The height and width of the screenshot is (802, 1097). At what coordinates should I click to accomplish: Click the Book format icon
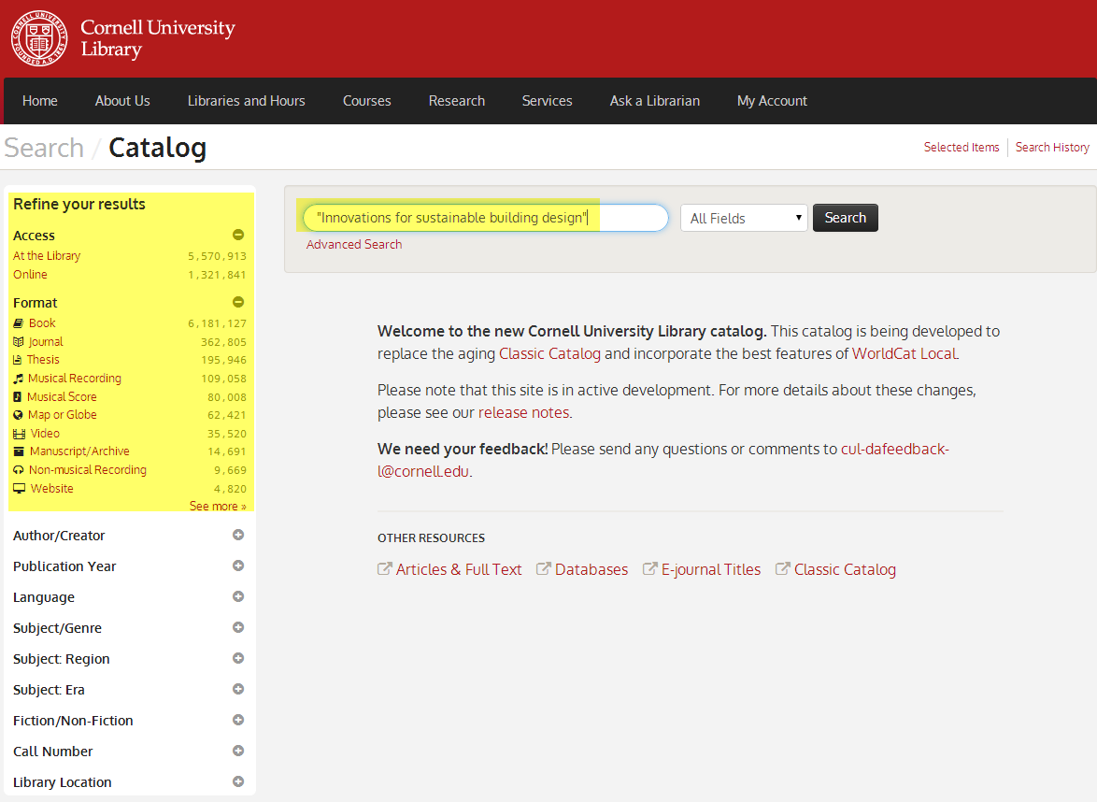click(19, 323)
